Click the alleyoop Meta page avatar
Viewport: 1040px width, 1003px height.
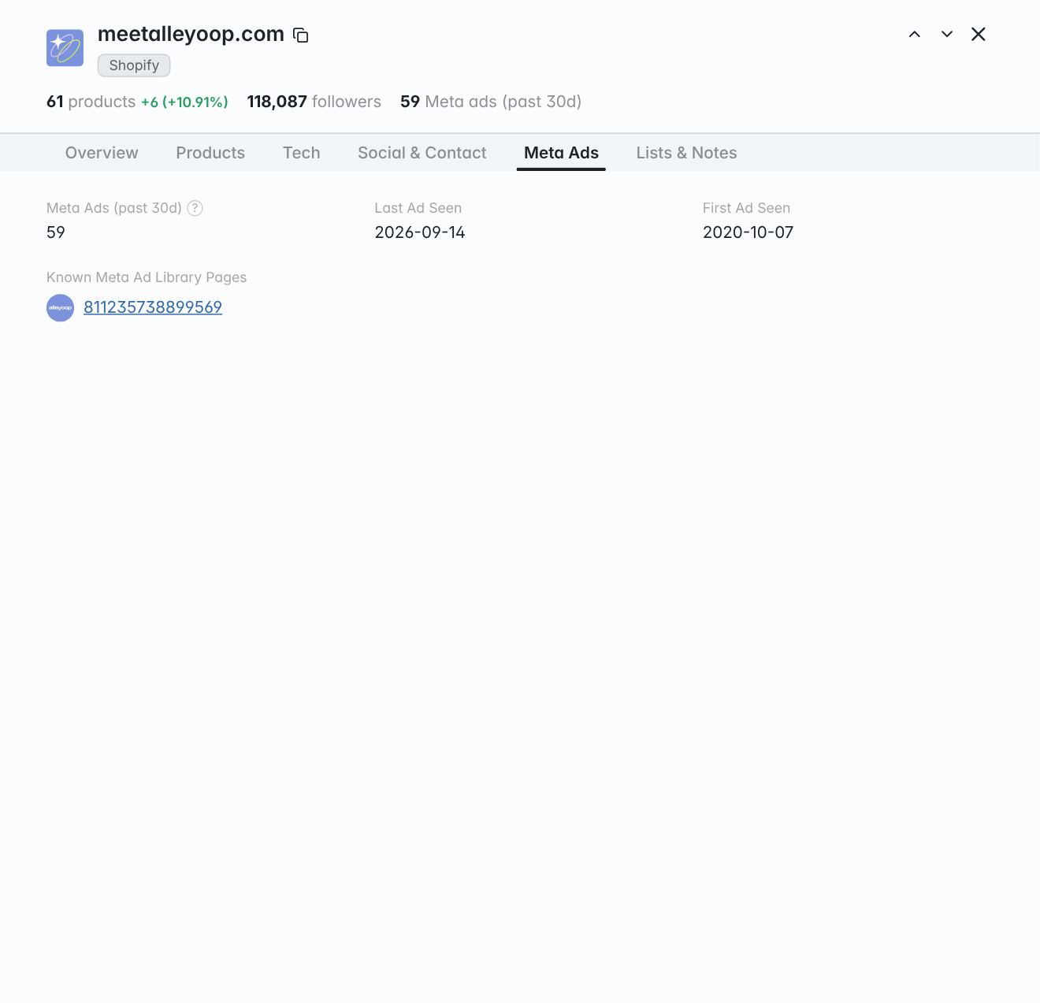coord(60,307)
